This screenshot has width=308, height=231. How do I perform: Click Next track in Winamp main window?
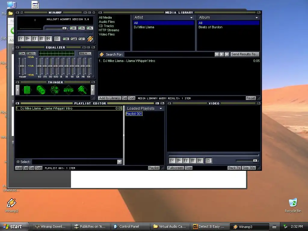pos(48,39)
